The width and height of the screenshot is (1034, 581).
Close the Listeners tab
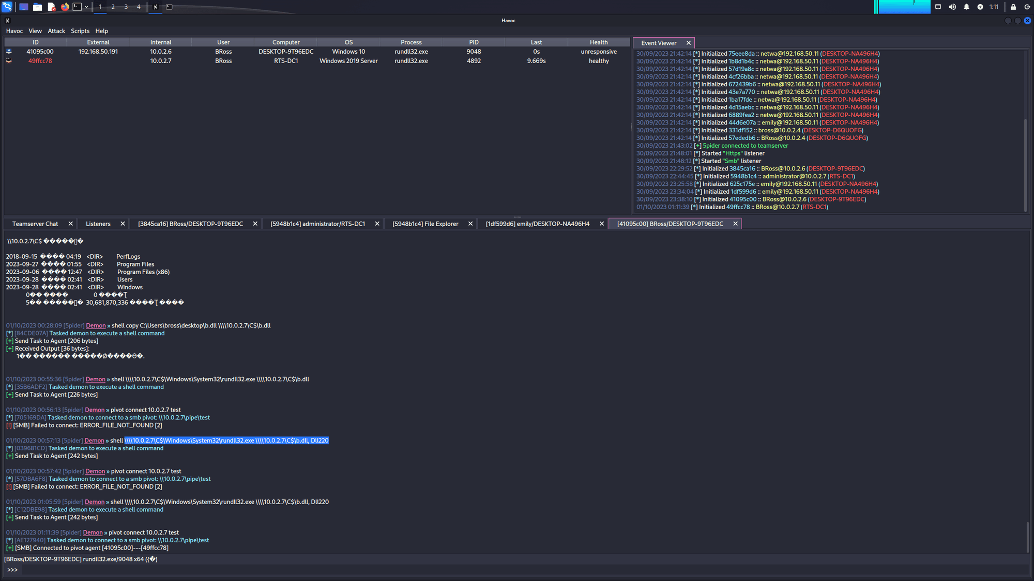point(123,224)
